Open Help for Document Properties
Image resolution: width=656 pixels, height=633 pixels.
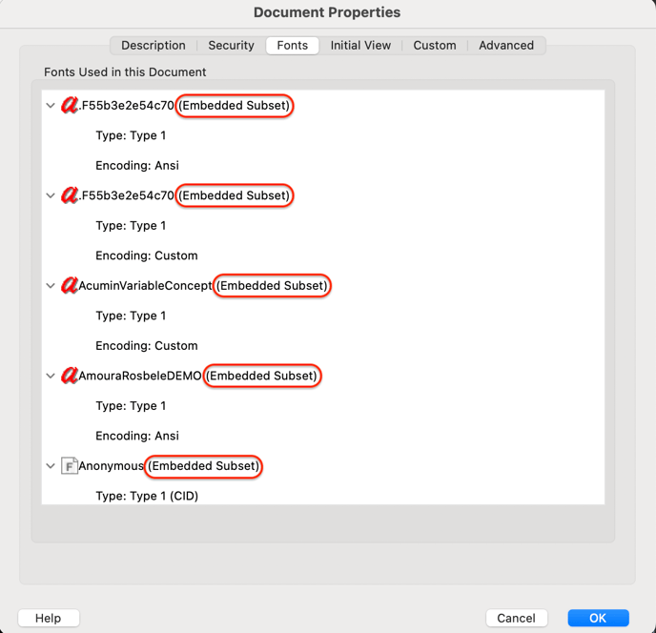[49, 618]
